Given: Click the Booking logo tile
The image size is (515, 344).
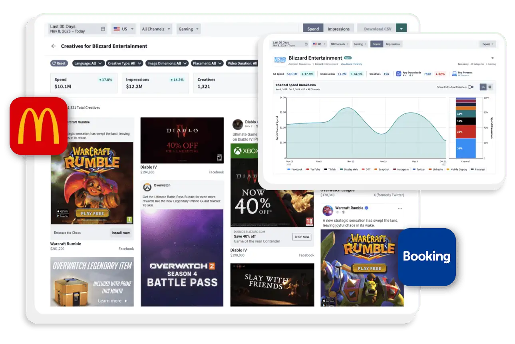Looking at the screenshot, I should pos(427,257).
